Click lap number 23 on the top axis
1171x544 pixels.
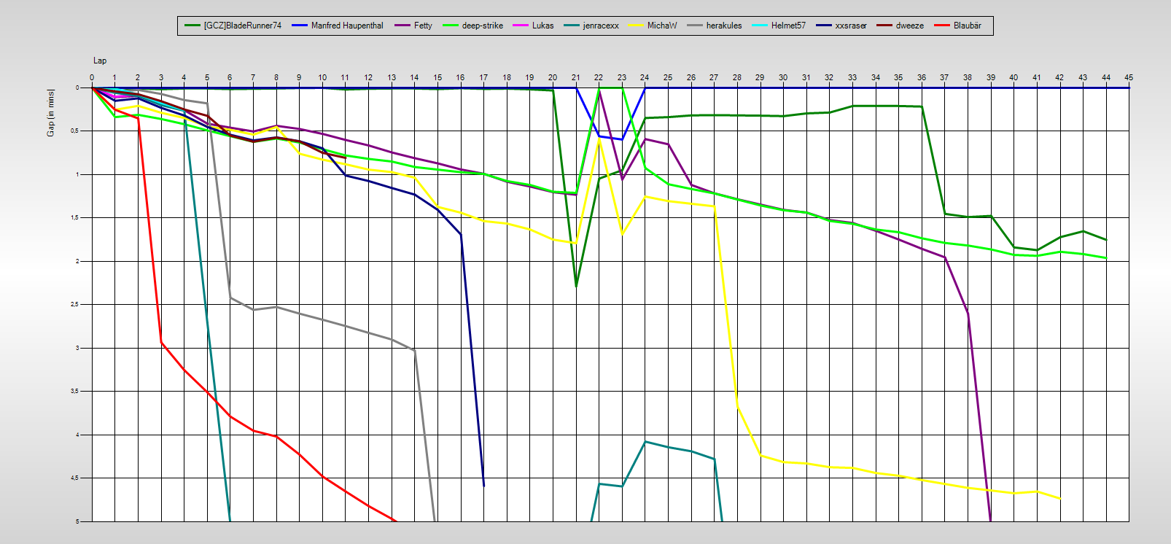tap(622, 77)
